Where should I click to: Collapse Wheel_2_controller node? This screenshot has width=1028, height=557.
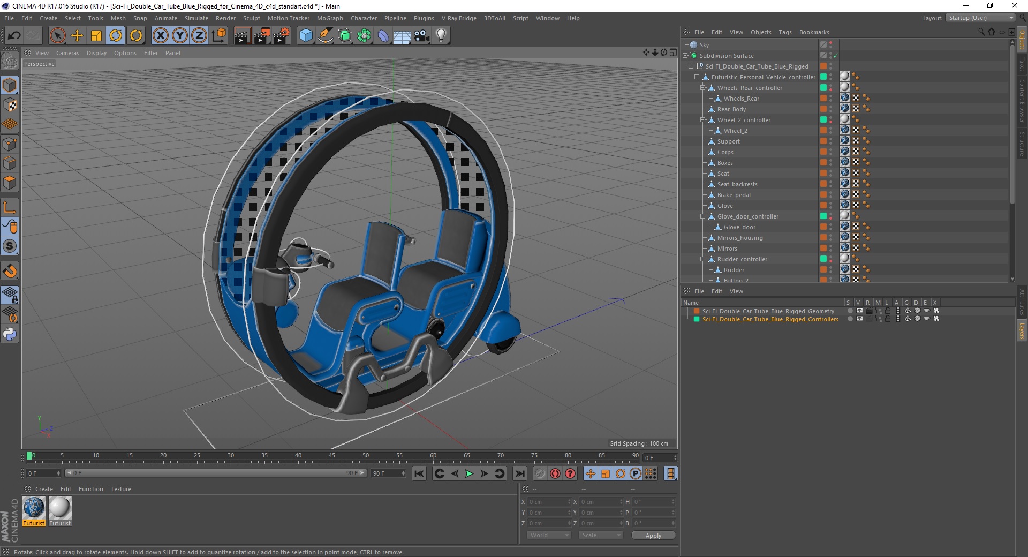pyautogui.click(x=703, y=120)
